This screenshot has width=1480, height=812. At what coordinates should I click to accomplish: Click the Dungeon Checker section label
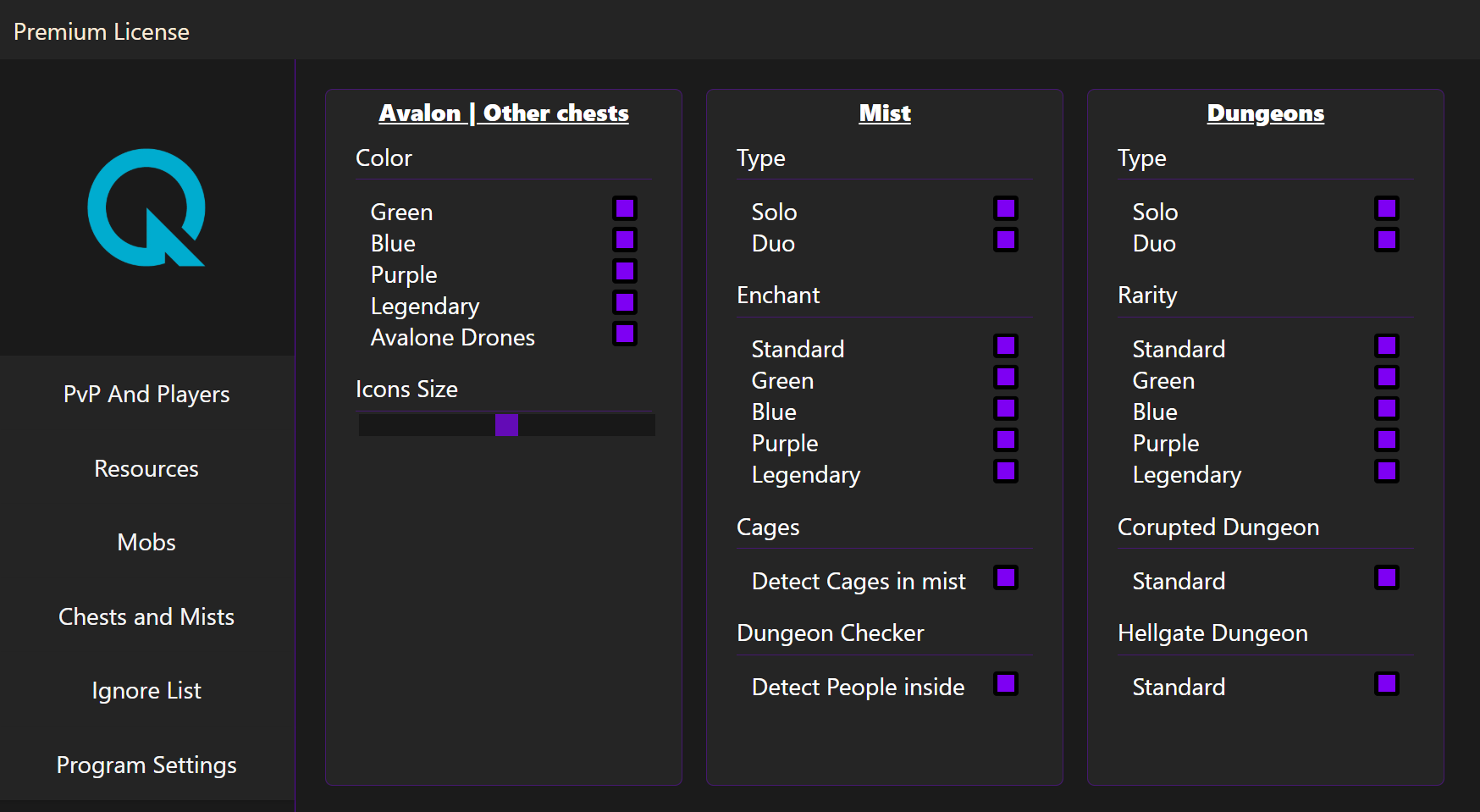[831, 633]
